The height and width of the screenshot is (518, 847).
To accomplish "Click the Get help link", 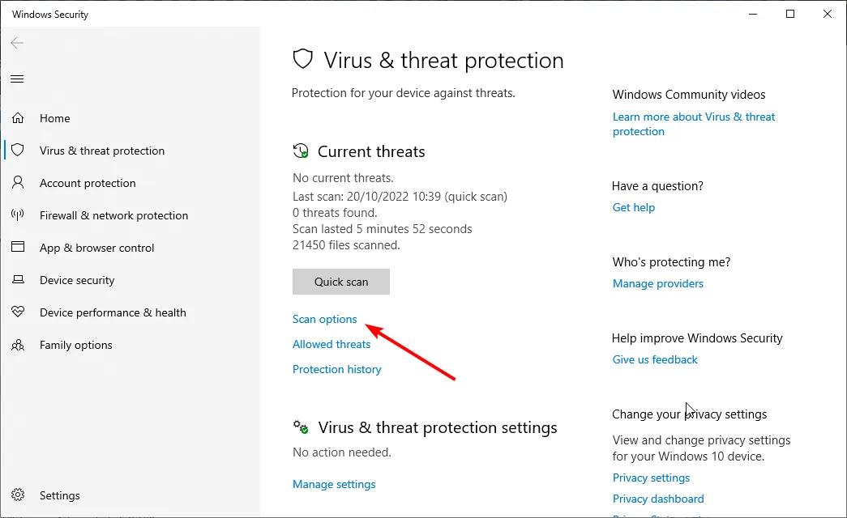I will point(633,207).
